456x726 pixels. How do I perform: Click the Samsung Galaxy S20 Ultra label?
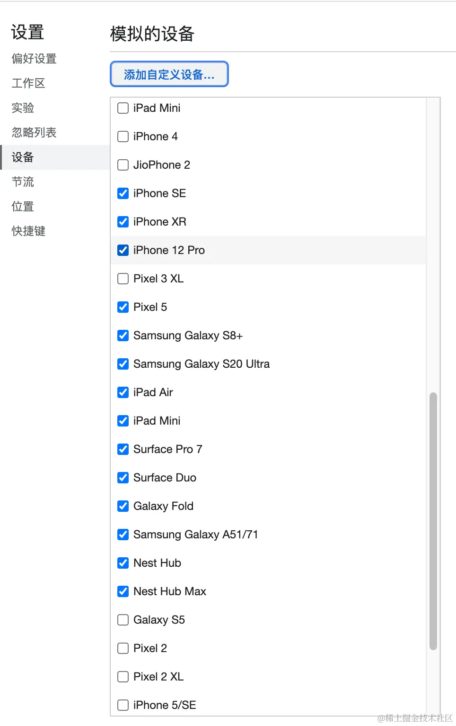tap(202, 364)
